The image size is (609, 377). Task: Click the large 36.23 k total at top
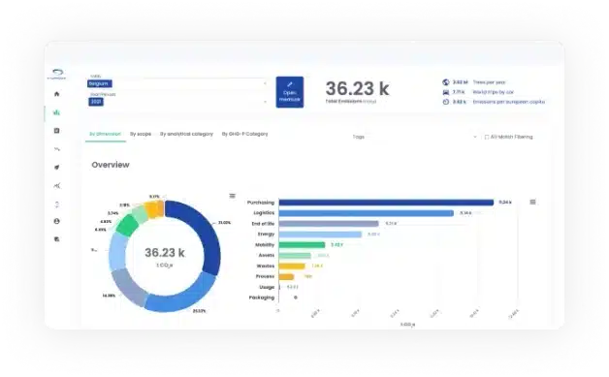(x=357, y=88)
